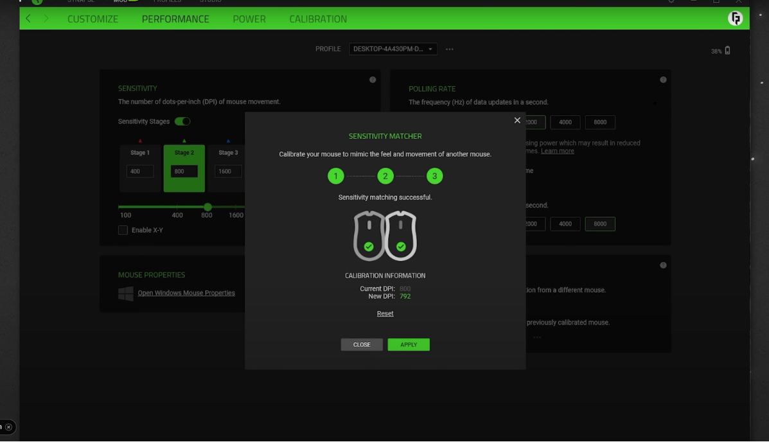
Task: Check battery level via the battery icon
Action: click(x=727, y=49)
